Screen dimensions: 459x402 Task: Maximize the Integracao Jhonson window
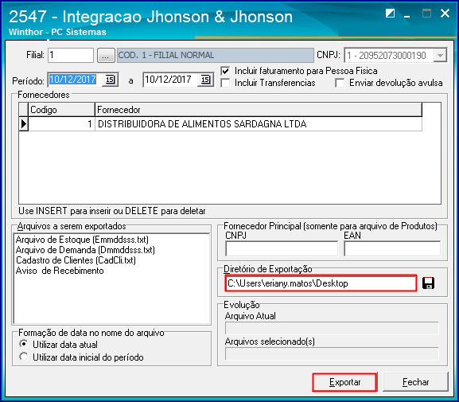pyautogui.click(x=426, y=14)
